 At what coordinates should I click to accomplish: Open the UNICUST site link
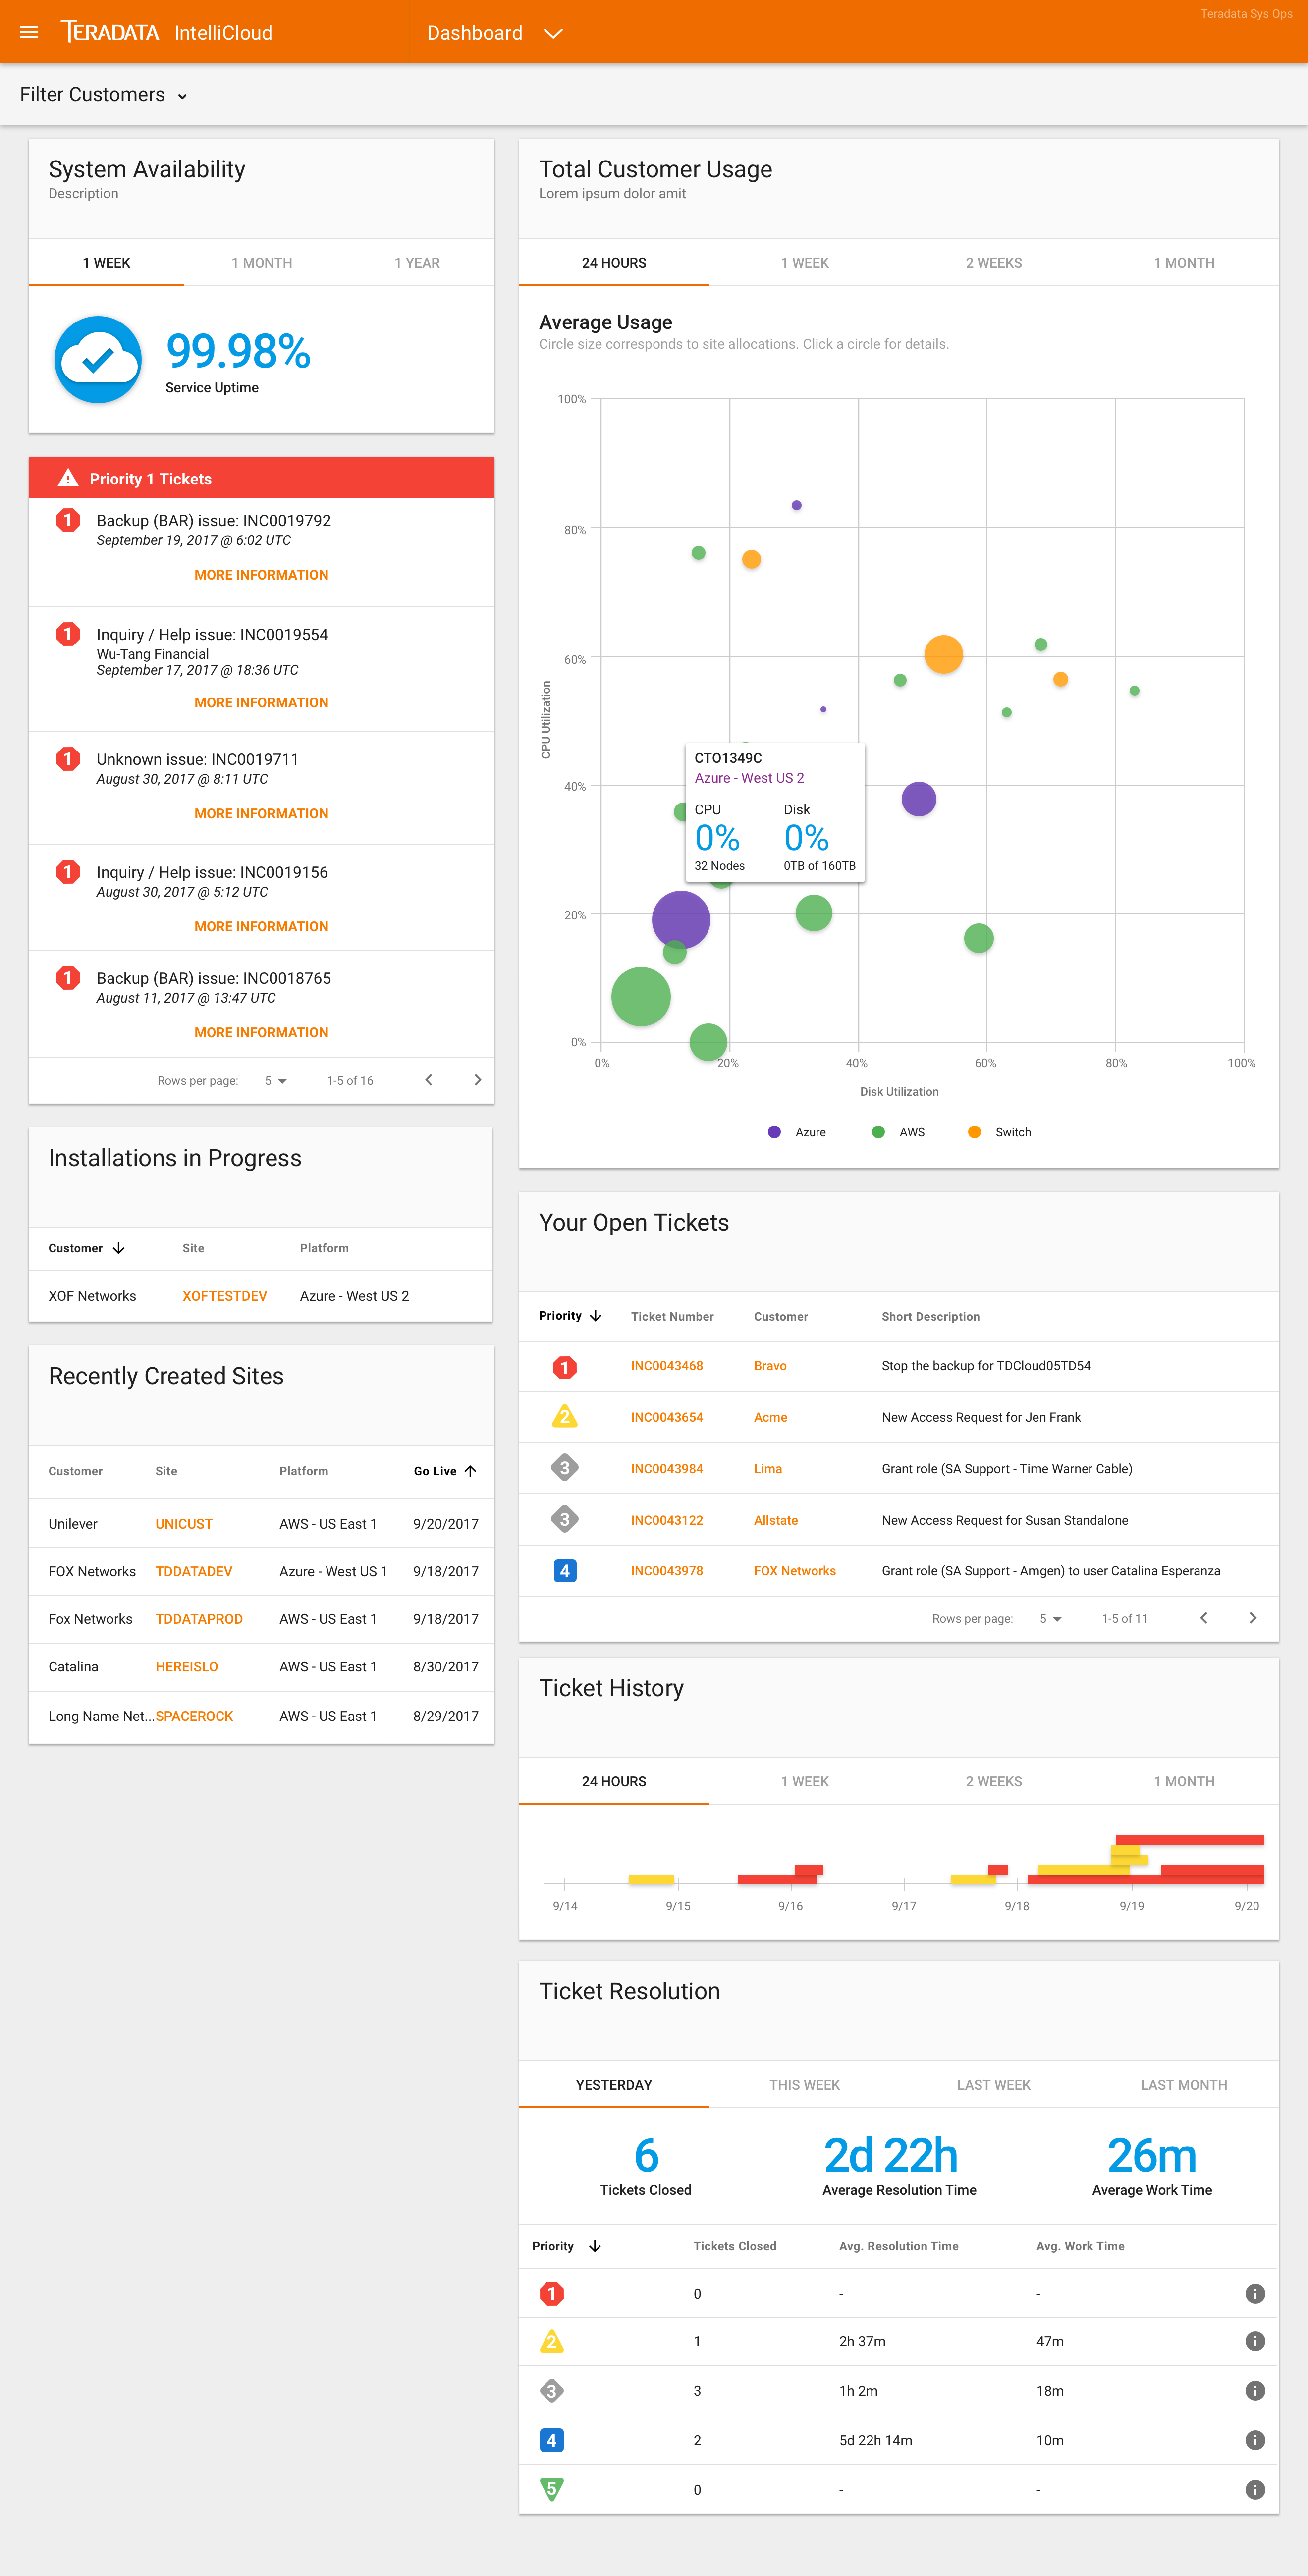(x=184, y=1524)
